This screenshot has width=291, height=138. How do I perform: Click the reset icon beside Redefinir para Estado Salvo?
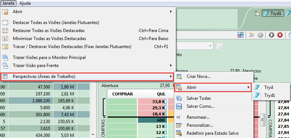tap(179, 133)
